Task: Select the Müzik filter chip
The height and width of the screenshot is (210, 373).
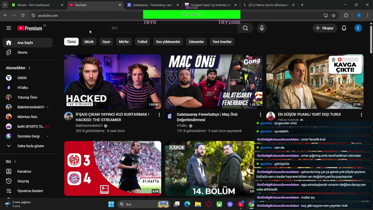Action: point(89,42)
